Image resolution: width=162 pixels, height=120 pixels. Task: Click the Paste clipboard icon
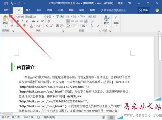[x=6, y=18]
